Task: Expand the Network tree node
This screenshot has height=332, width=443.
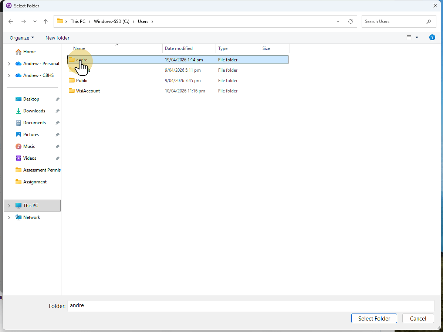Action: tap(9, 217)
